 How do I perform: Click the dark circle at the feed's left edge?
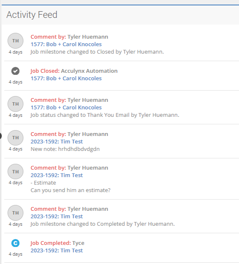(x=0, y=136)
